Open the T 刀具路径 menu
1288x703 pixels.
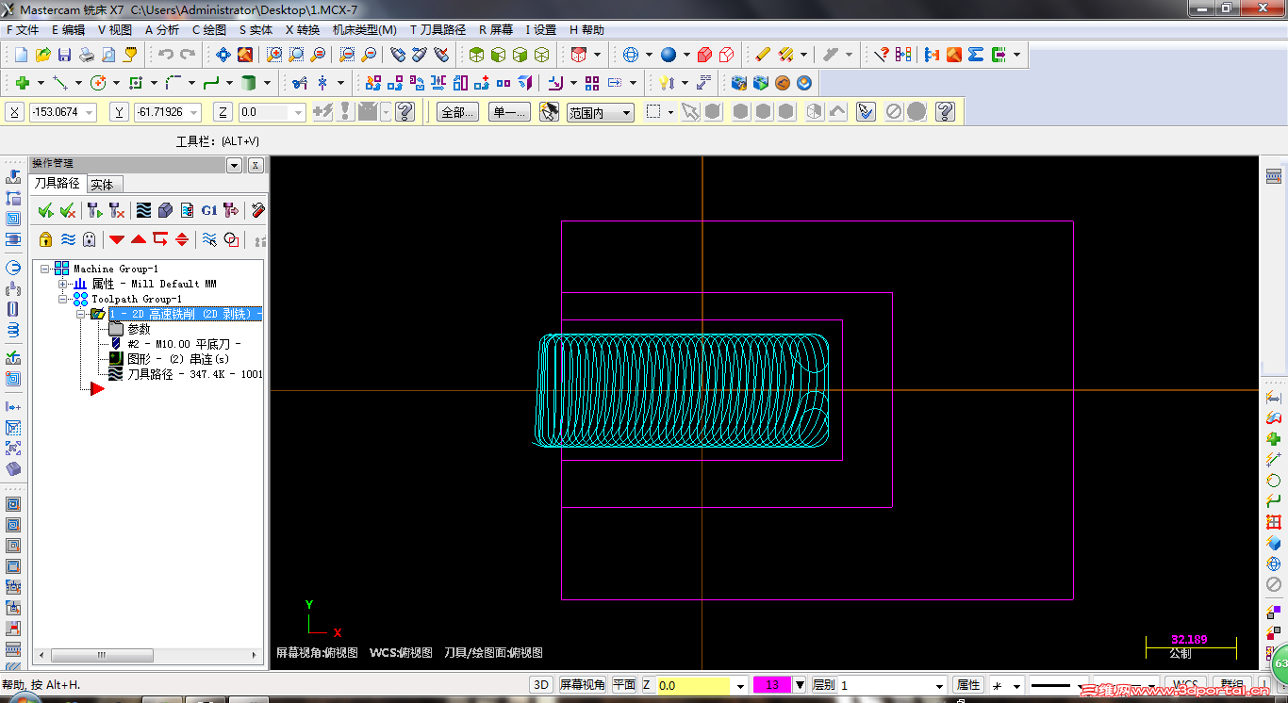coord(438,30)
